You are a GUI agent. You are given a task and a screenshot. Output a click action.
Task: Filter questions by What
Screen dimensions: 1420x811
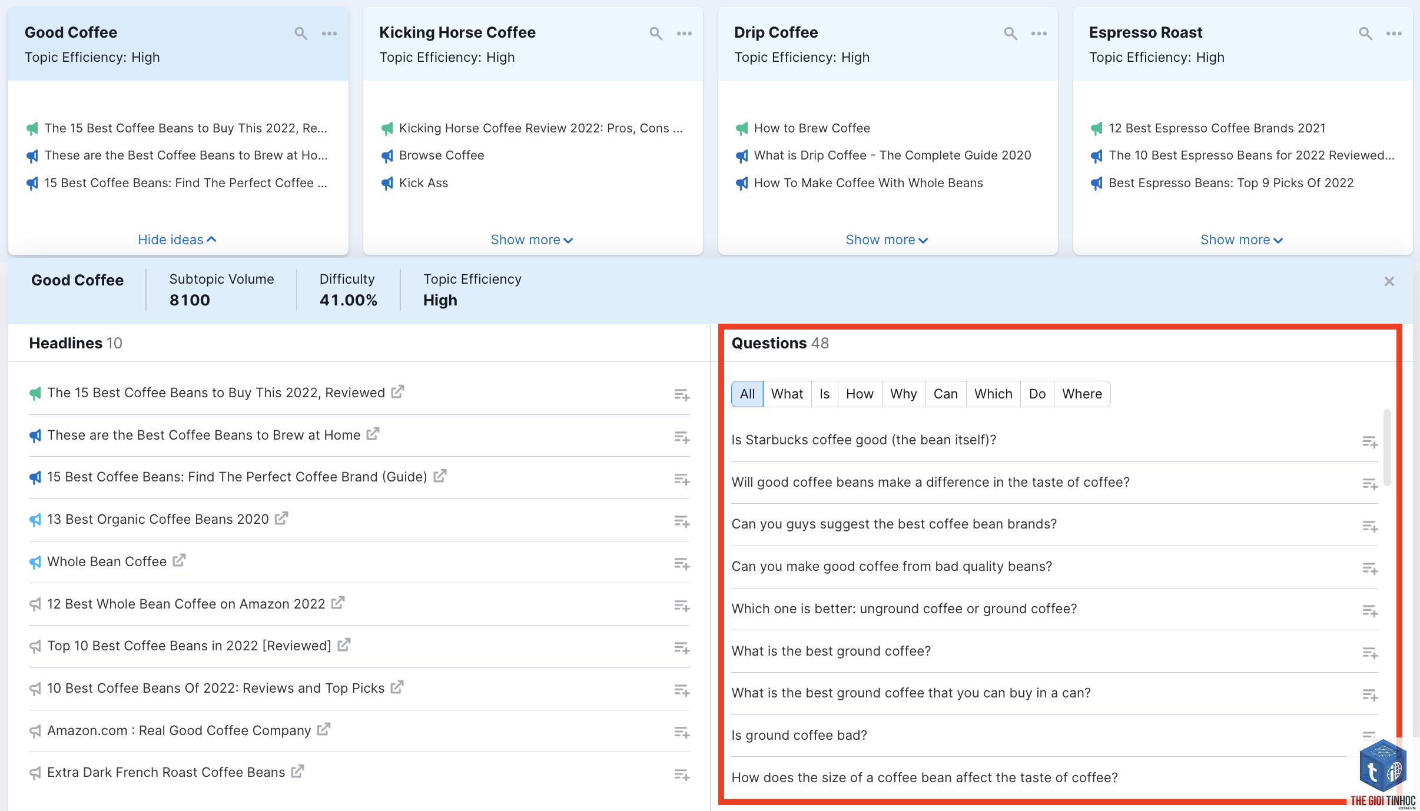pos(787,394)
